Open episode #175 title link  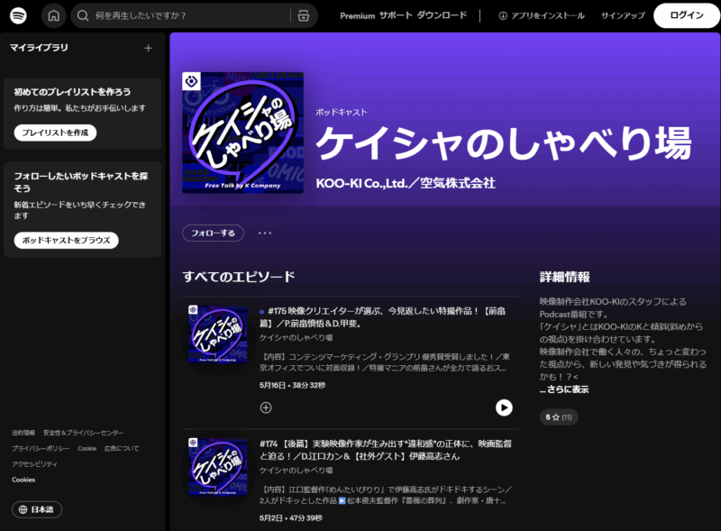(382, 317)
